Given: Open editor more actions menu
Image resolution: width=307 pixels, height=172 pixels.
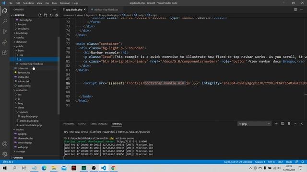Looking at the screenshot, I should (302, 10).
